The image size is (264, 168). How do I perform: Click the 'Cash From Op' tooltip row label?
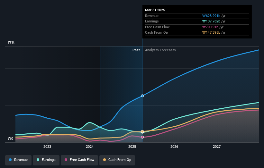[156, 33]
